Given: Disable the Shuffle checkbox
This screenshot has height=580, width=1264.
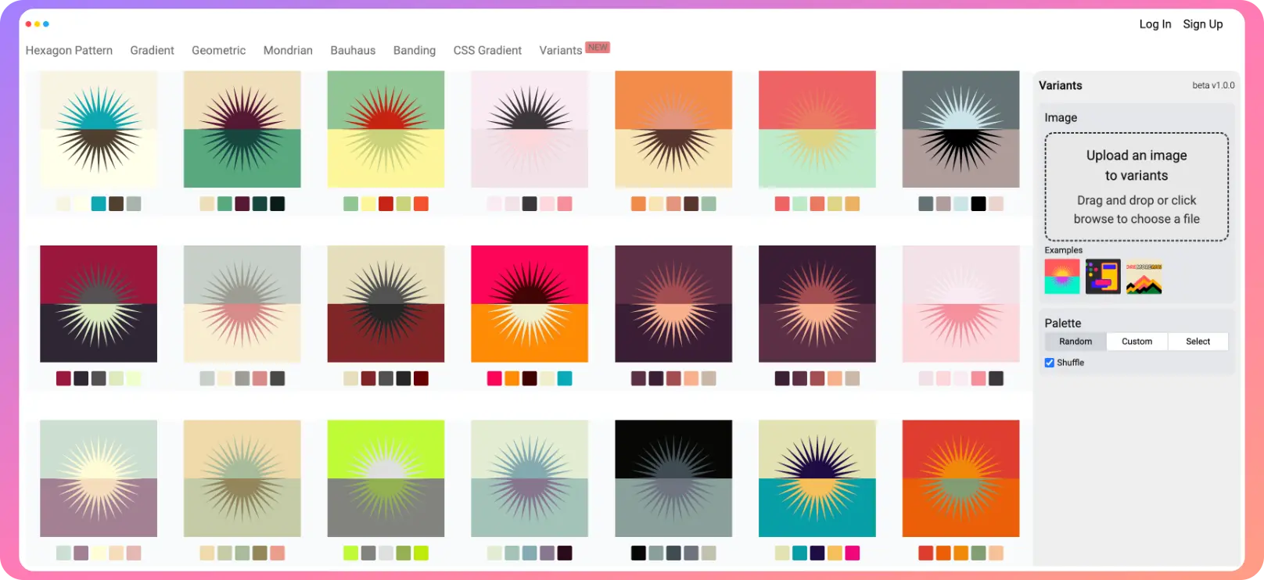Looking at the screenshot, I should point(1050,363).
